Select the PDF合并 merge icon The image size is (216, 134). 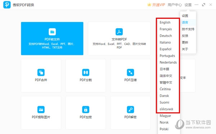point(41,72)
